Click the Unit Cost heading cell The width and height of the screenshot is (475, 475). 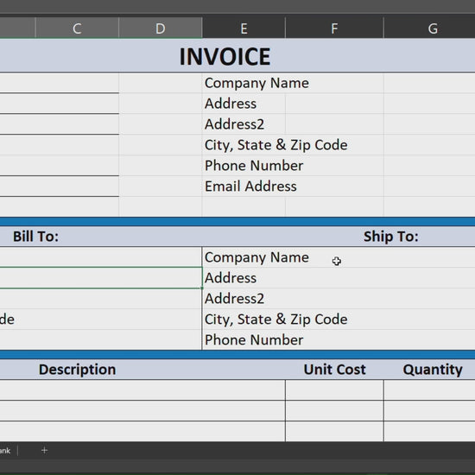tap(334, 370)
